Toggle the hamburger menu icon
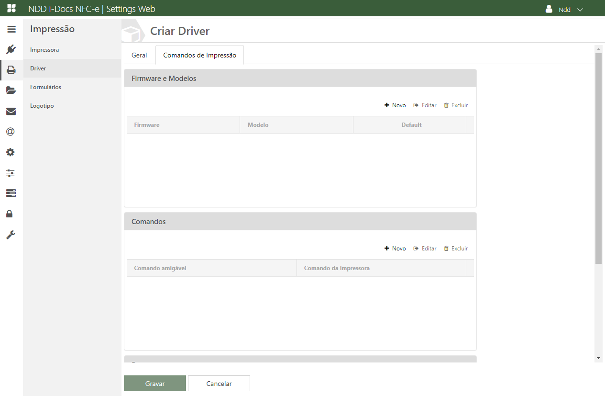 pyautogui.click(x=11, y=29)
